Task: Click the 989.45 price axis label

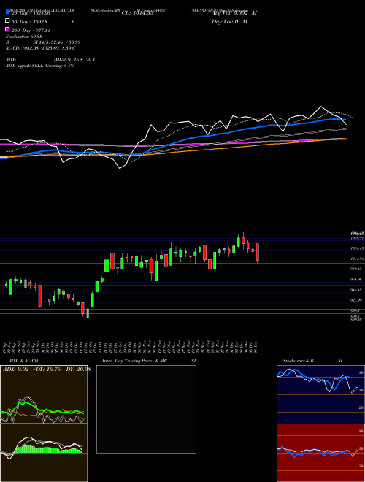Action: 357,269
